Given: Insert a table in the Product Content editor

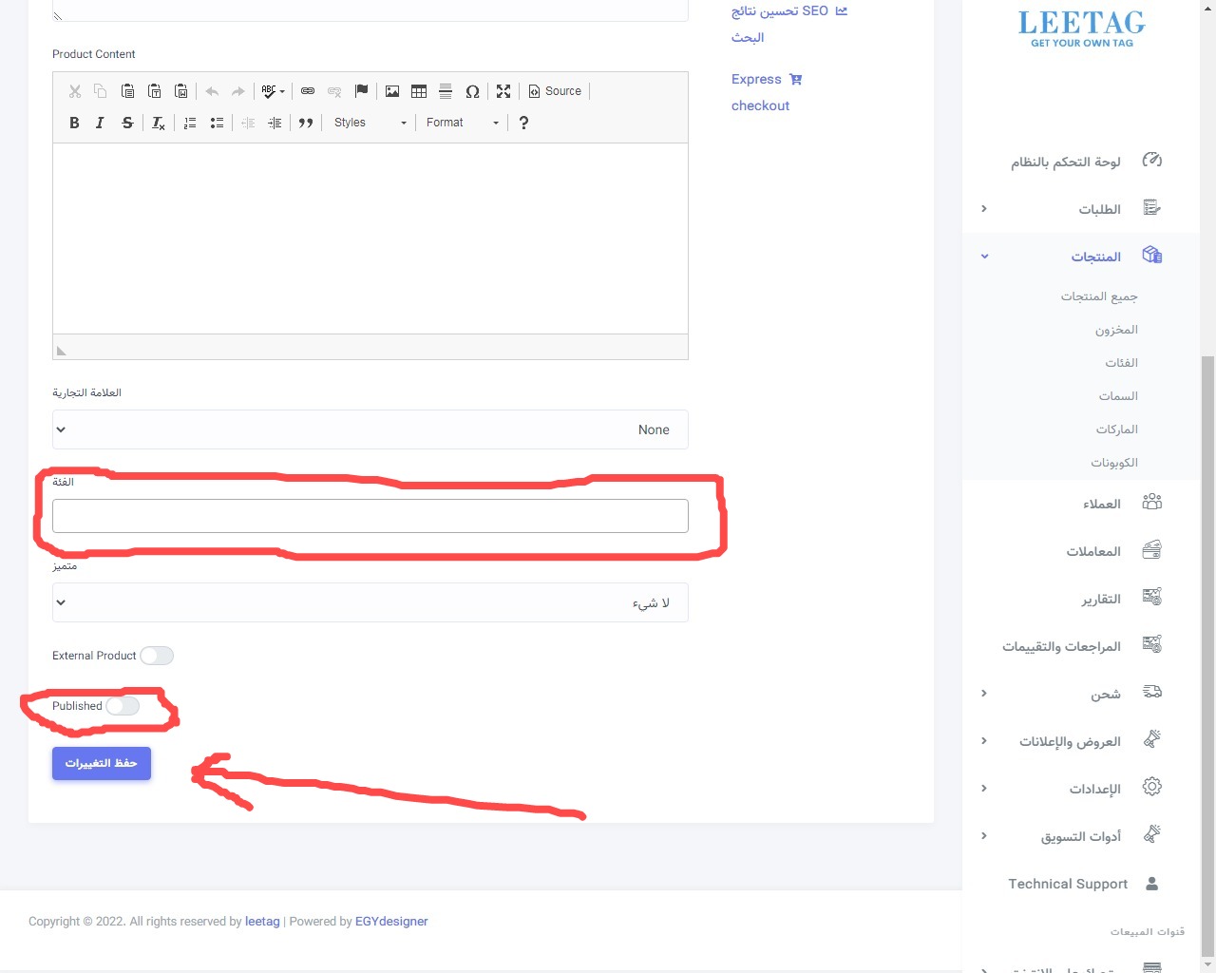Looking at the screenshot, I should point(419,91).
